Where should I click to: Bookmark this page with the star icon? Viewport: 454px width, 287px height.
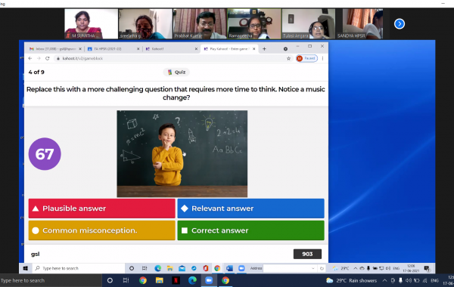288,58
